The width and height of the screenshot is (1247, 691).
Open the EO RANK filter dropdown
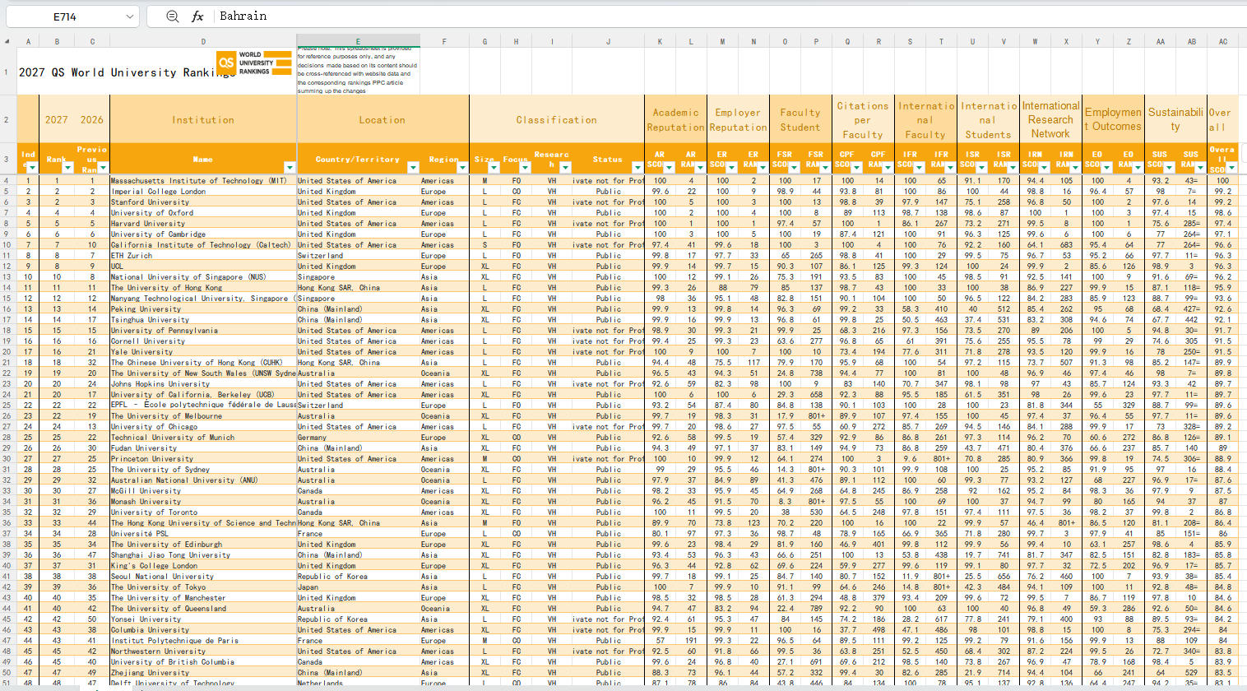tap(1138, 168)
